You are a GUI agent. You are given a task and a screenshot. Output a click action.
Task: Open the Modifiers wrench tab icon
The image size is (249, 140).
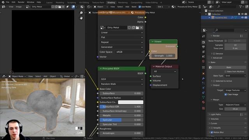point(203,78)
